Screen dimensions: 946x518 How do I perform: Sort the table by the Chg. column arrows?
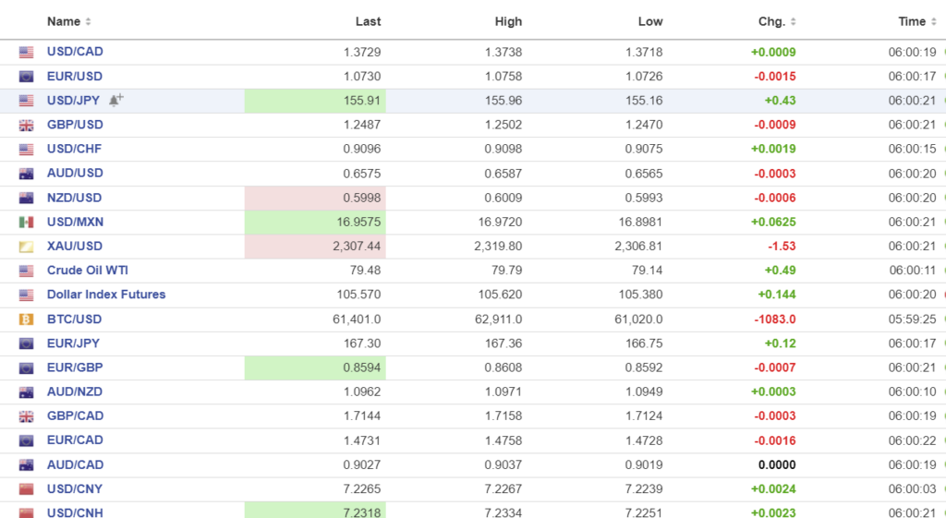(793, 21)
